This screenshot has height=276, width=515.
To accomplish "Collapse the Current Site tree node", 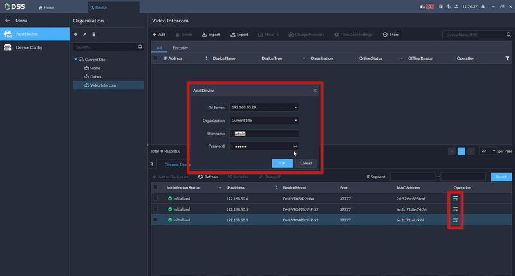I will pos(75,60).
